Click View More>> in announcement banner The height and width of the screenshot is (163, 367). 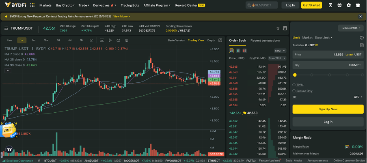[122, 16]
